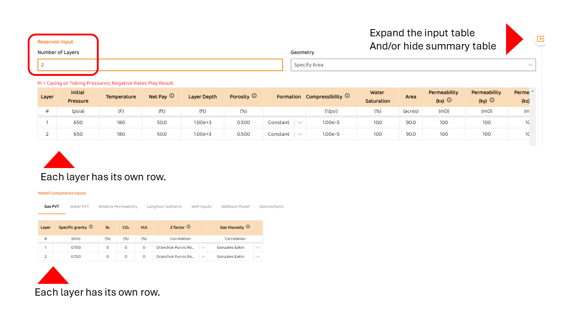Image resolution: width=582 pixels, height=327 pixels.
Task: Open the Relative Permeability tab
Action: point(118,207)
